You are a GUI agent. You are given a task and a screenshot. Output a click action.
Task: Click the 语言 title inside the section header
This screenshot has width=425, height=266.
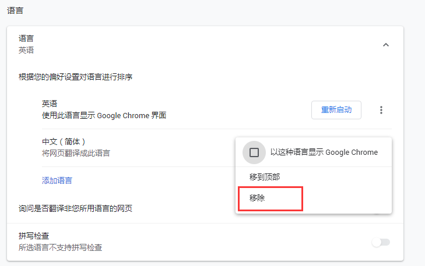point(26,38)
